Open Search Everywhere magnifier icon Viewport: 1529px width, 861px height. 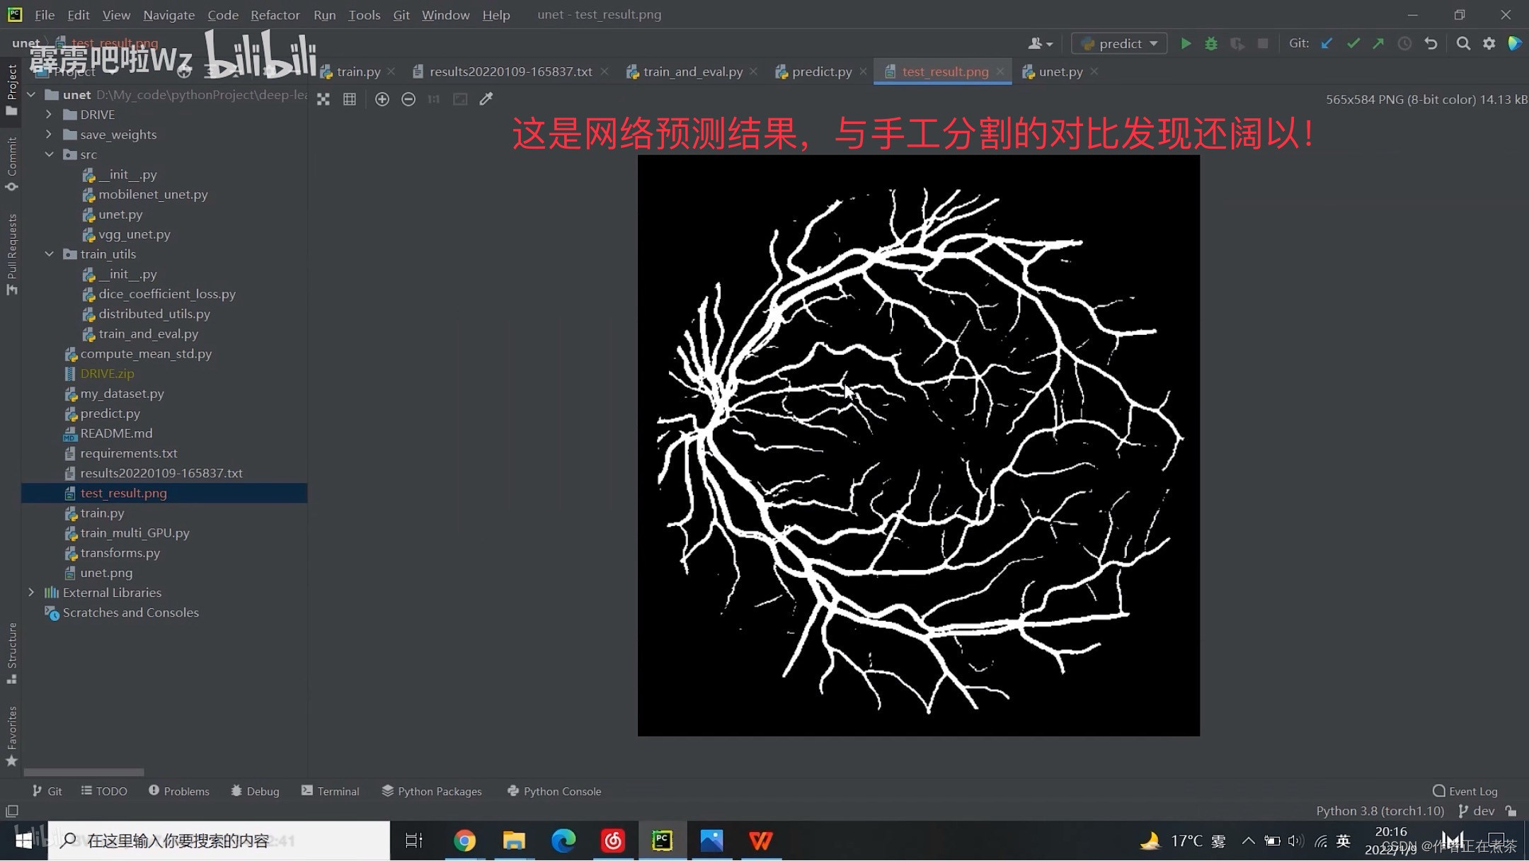(x=1463, y=44)
